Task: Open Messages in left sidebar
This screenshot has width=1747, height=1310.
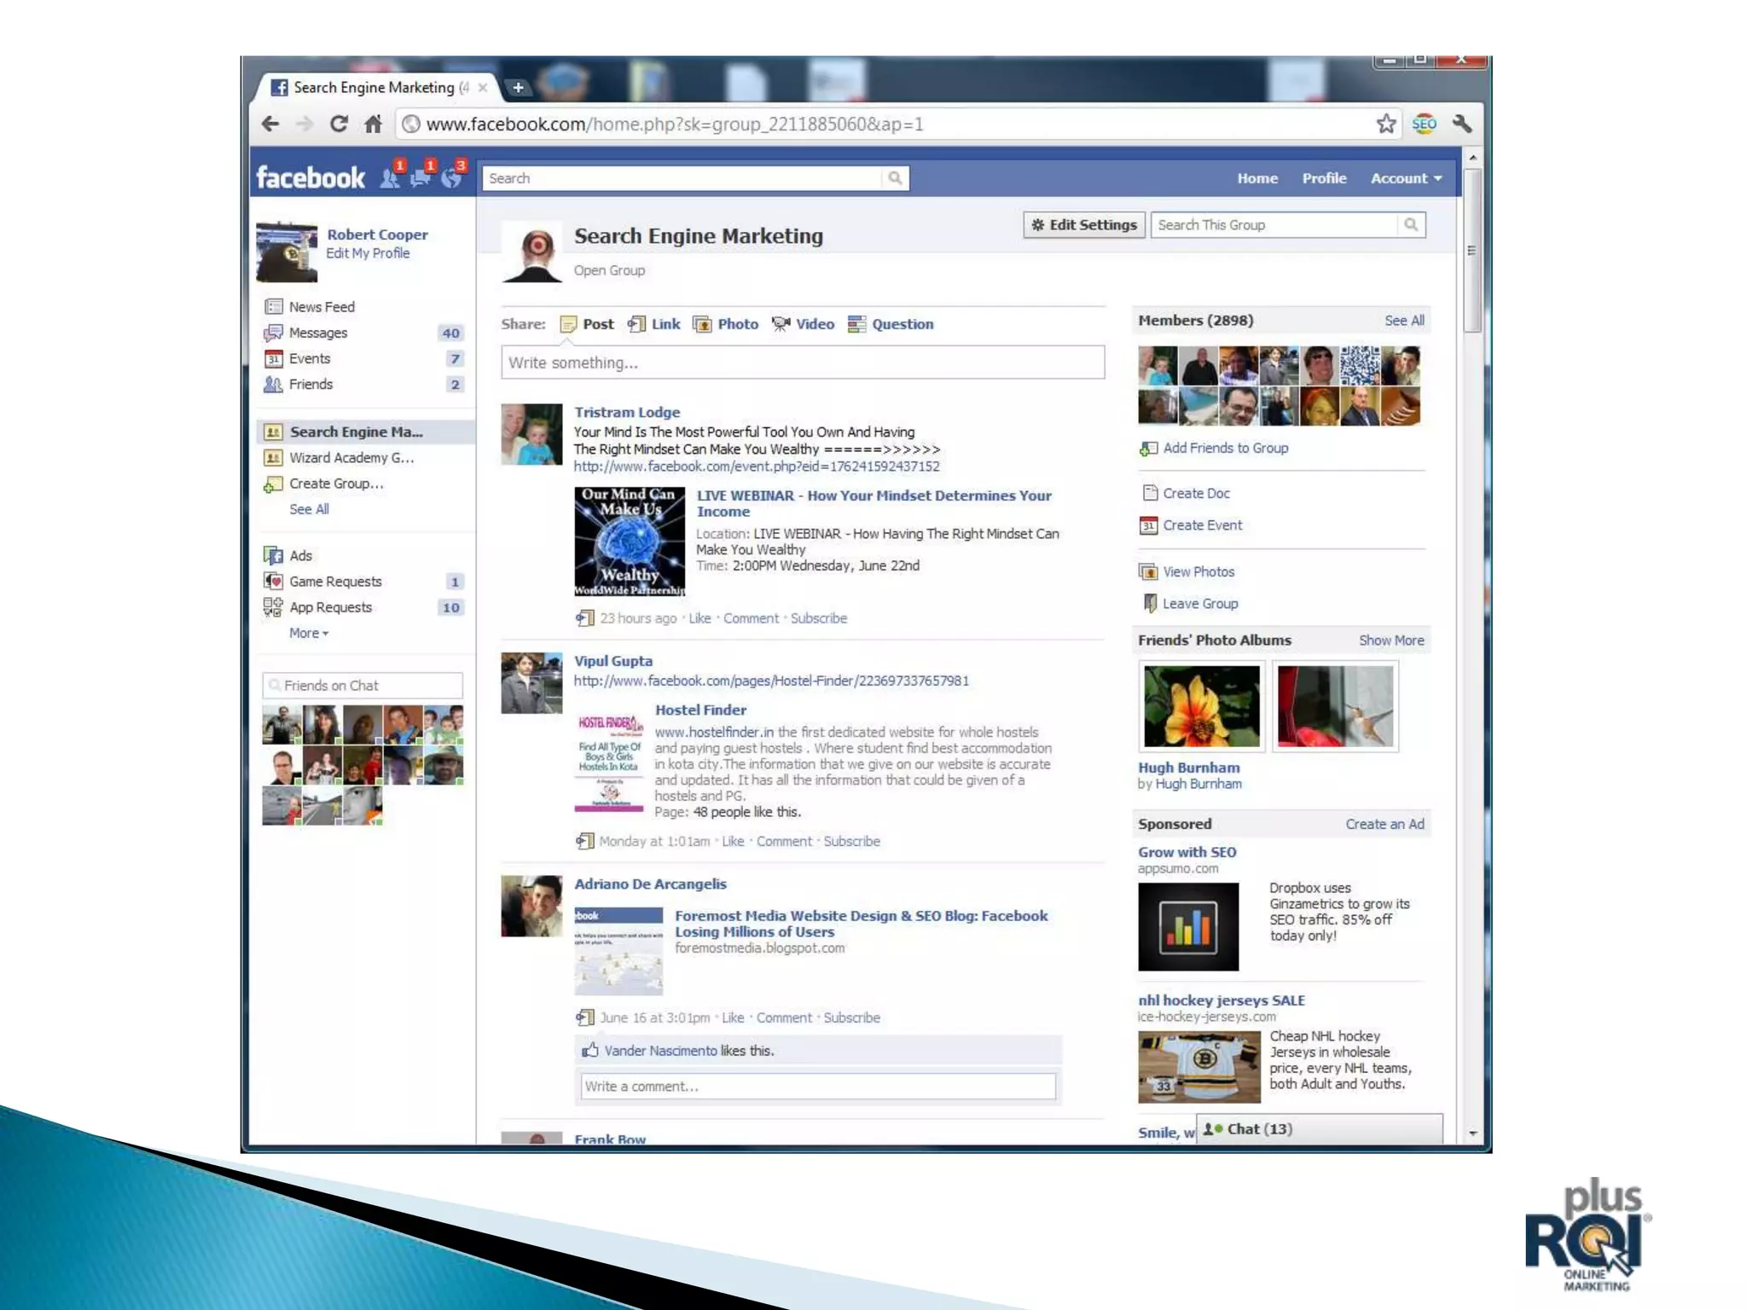Action: point(317,333)
